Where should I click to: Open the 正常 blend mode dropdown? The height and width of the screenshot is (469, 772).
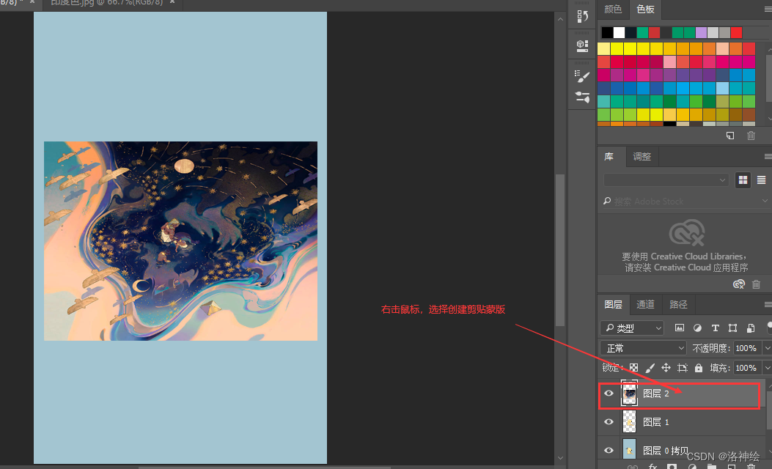click(x=643, y=348)
